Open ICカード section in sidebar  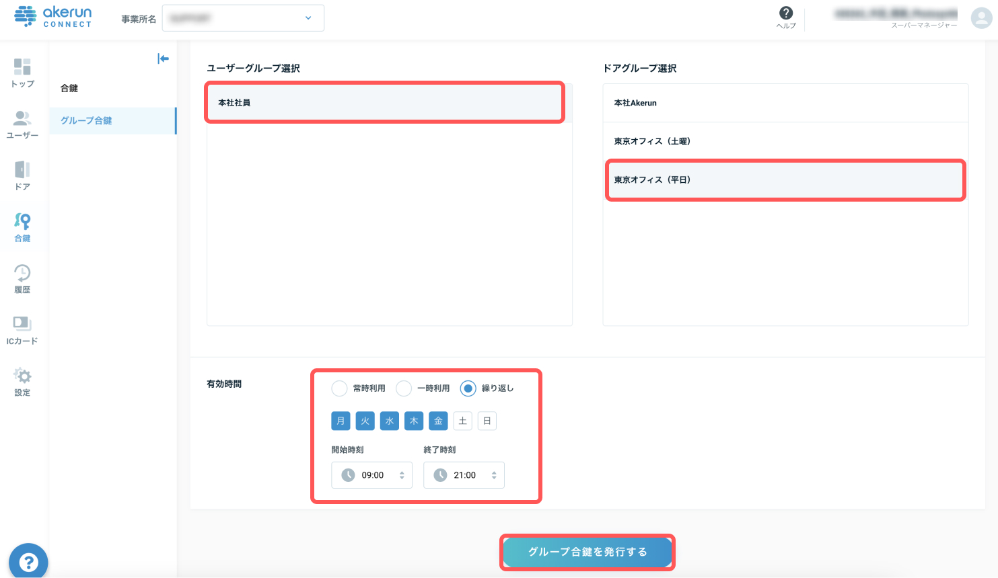pos(22,330)
